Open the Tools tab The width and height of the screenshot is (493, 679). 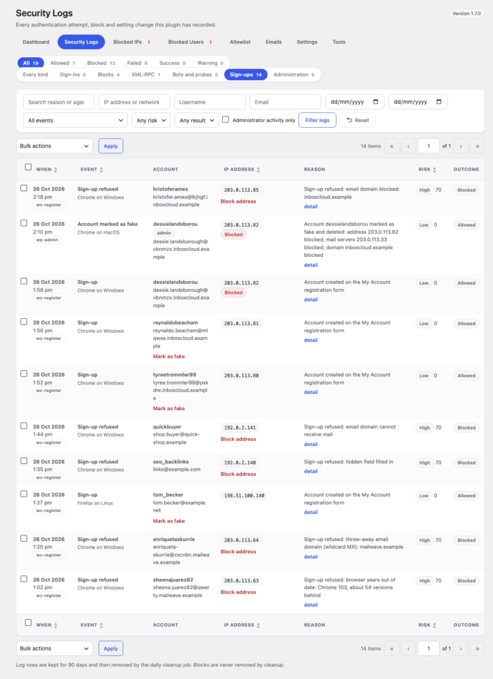click(x=339, y=42)
